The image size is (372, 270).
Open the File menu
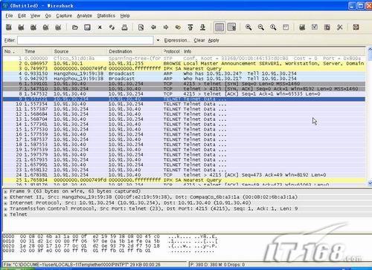pyautogui.click(x=9, y=16)
